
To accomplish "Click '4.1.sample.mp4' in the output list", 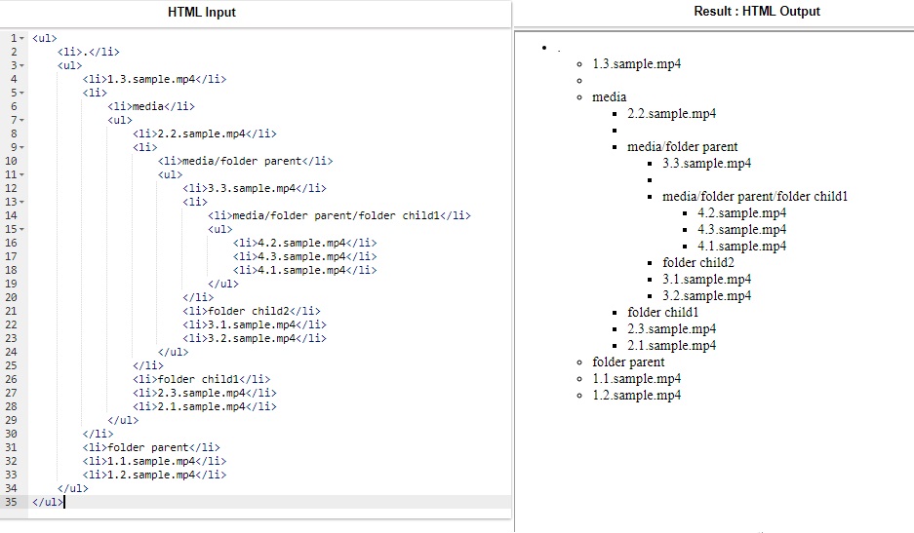I will click(x=741, y=247).
